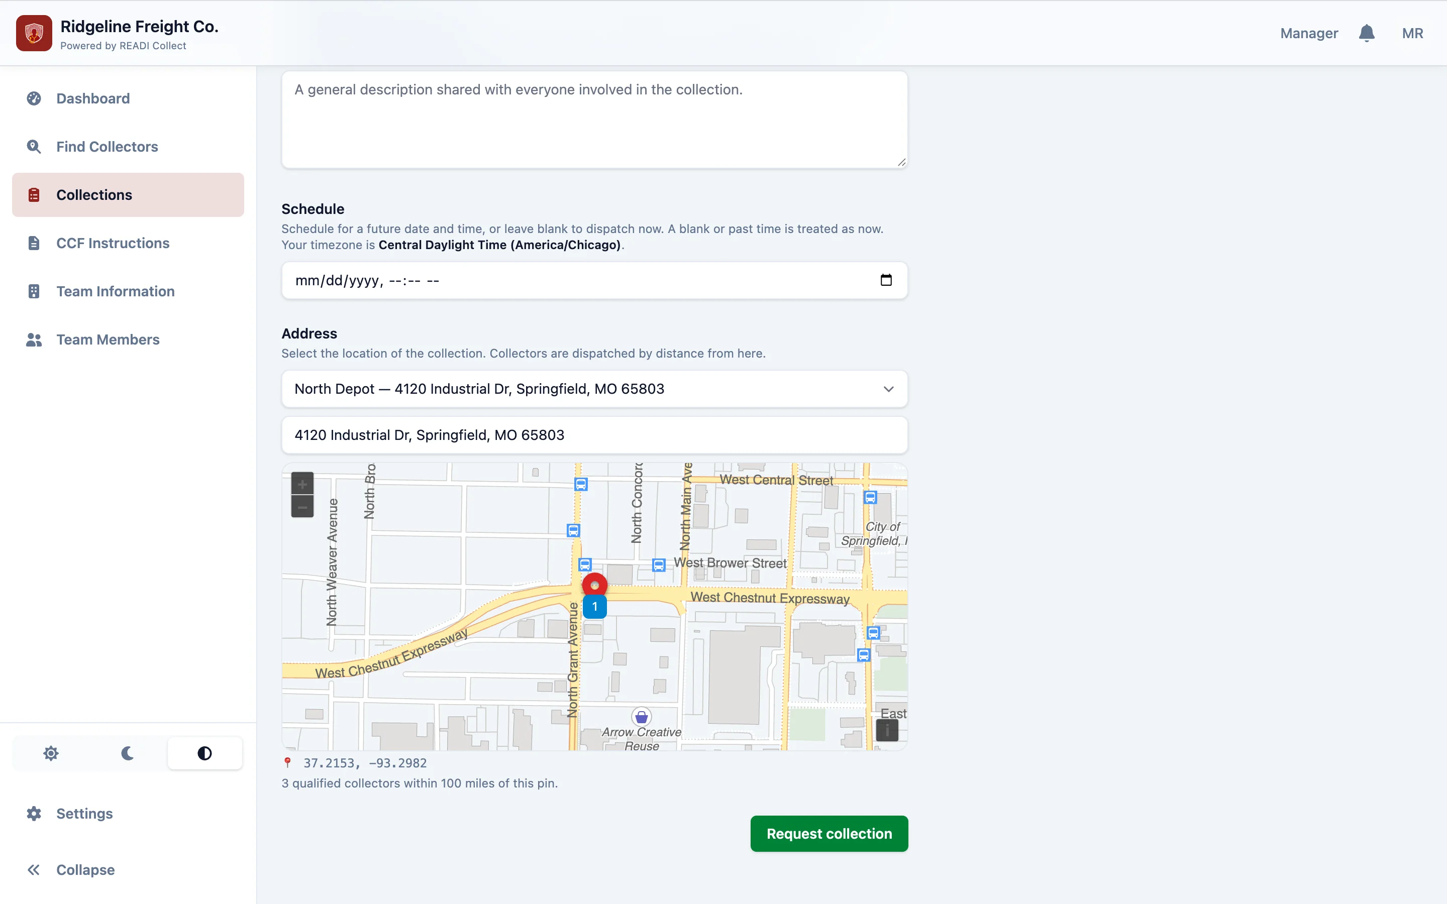1447x904 pixels.
Task: Click the Arrow Creative Reuse shop marker
Action: click(x=641, y=716)
